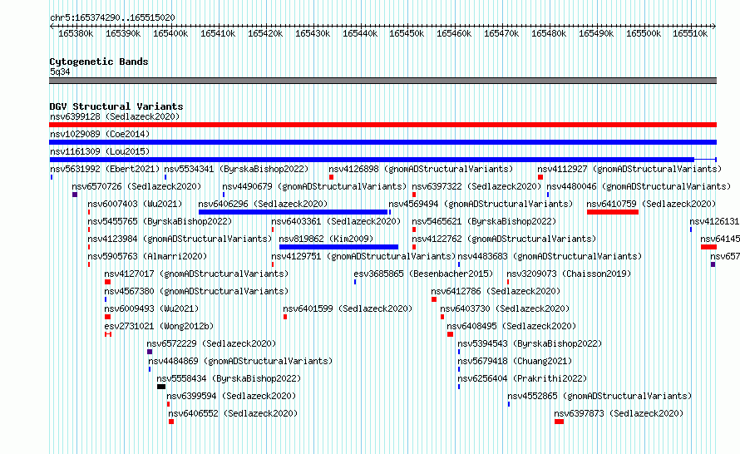Open nsv4129751 (gnomADStructuralVariants) label
740x454 pixels.
[x=363, y=256]
